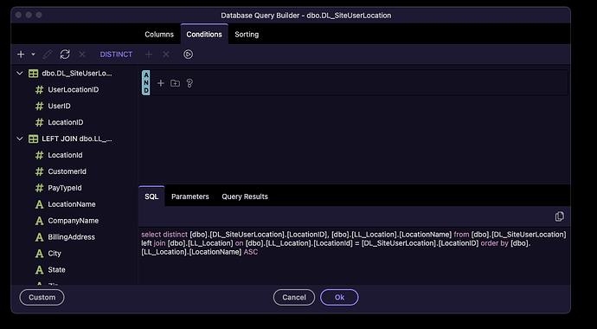This screenshot has width=597, height=329.
Task: Click the add condition group folder icon
Action: tap(175, 83)
